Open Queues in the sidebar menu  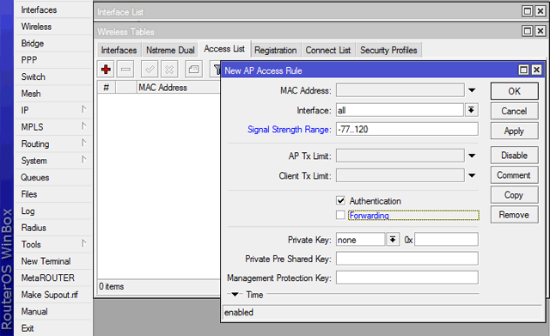pos(53,178)
